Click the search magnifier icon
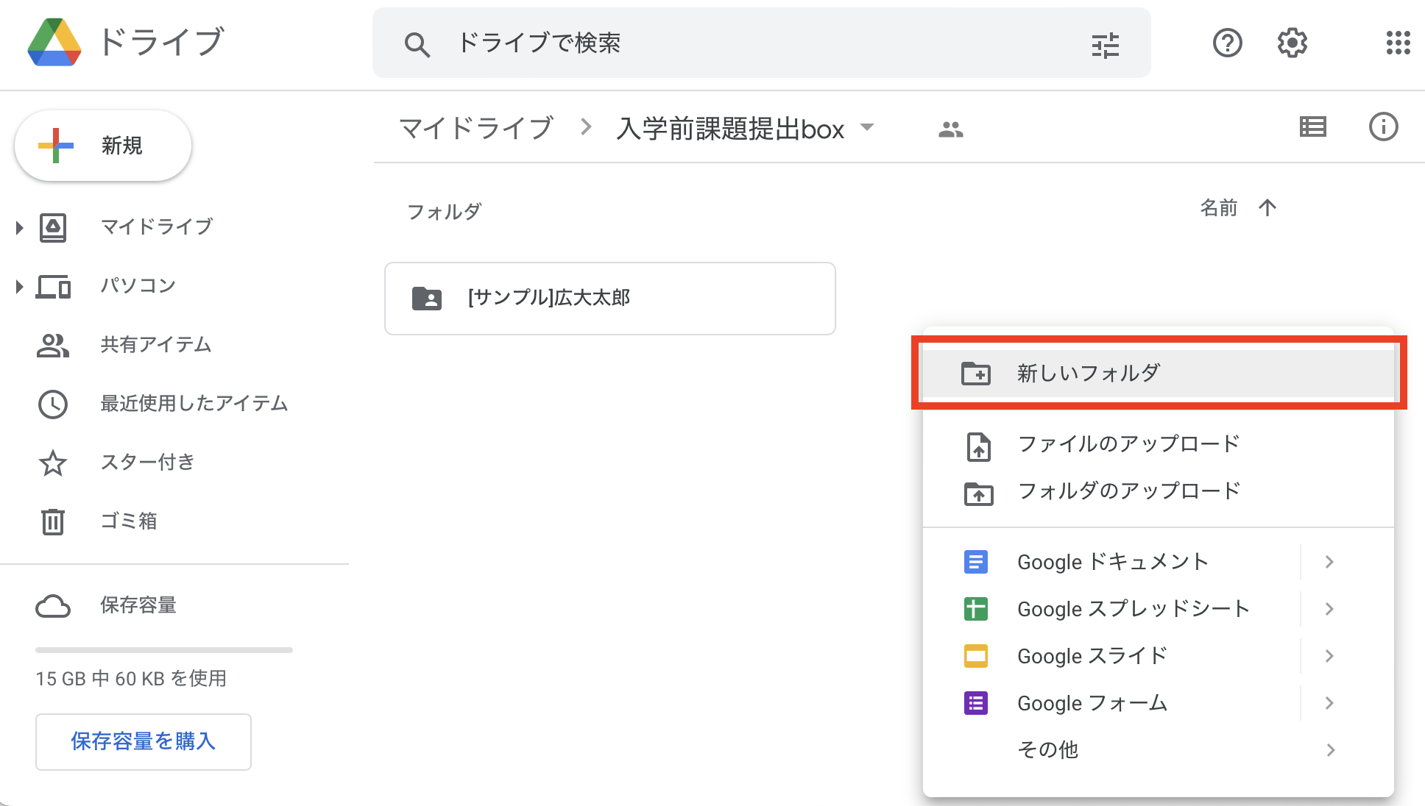This screenshot has width=1425, height=806. click(417, 44)
